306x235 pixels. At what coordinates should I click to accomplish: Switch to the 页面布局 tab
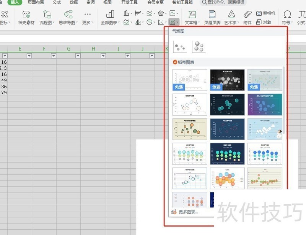pyautogui.click(x=35, y=2)
